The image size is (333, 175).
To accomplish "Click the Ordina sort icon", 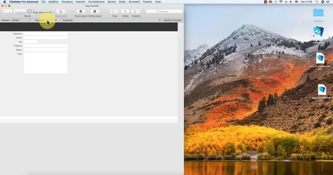I will pos(125,11).
